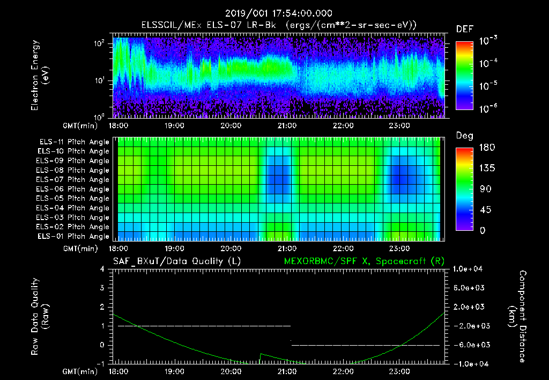This screenshot has width=549, height=380.
Task: Click the 135 value on Deg scale
Action: pyautogui.click(x=487, y=169)
